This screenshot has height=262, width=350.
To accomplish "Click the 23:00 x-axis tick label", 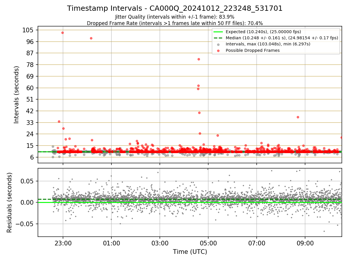I will pyautogui.click(x=63, y=243).
